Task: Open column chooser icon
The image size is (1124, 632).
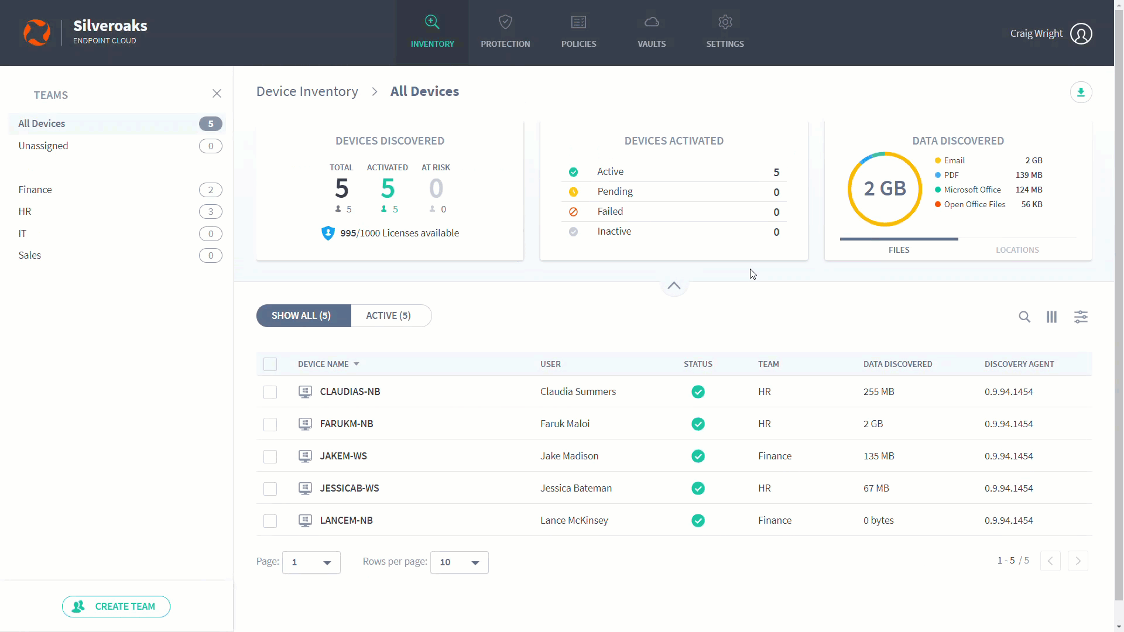Action: point(1051,317)
